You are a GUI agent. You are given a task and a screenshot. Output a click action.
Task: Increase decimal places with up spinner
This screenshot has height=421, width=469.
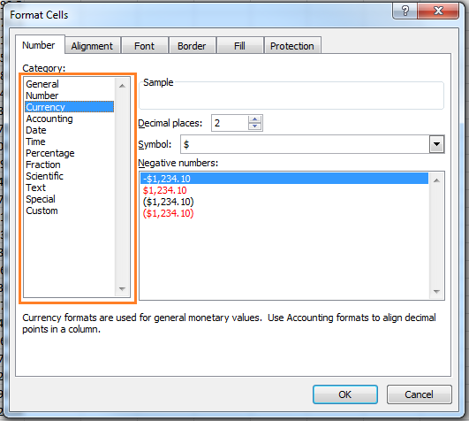tap(255, 119)
